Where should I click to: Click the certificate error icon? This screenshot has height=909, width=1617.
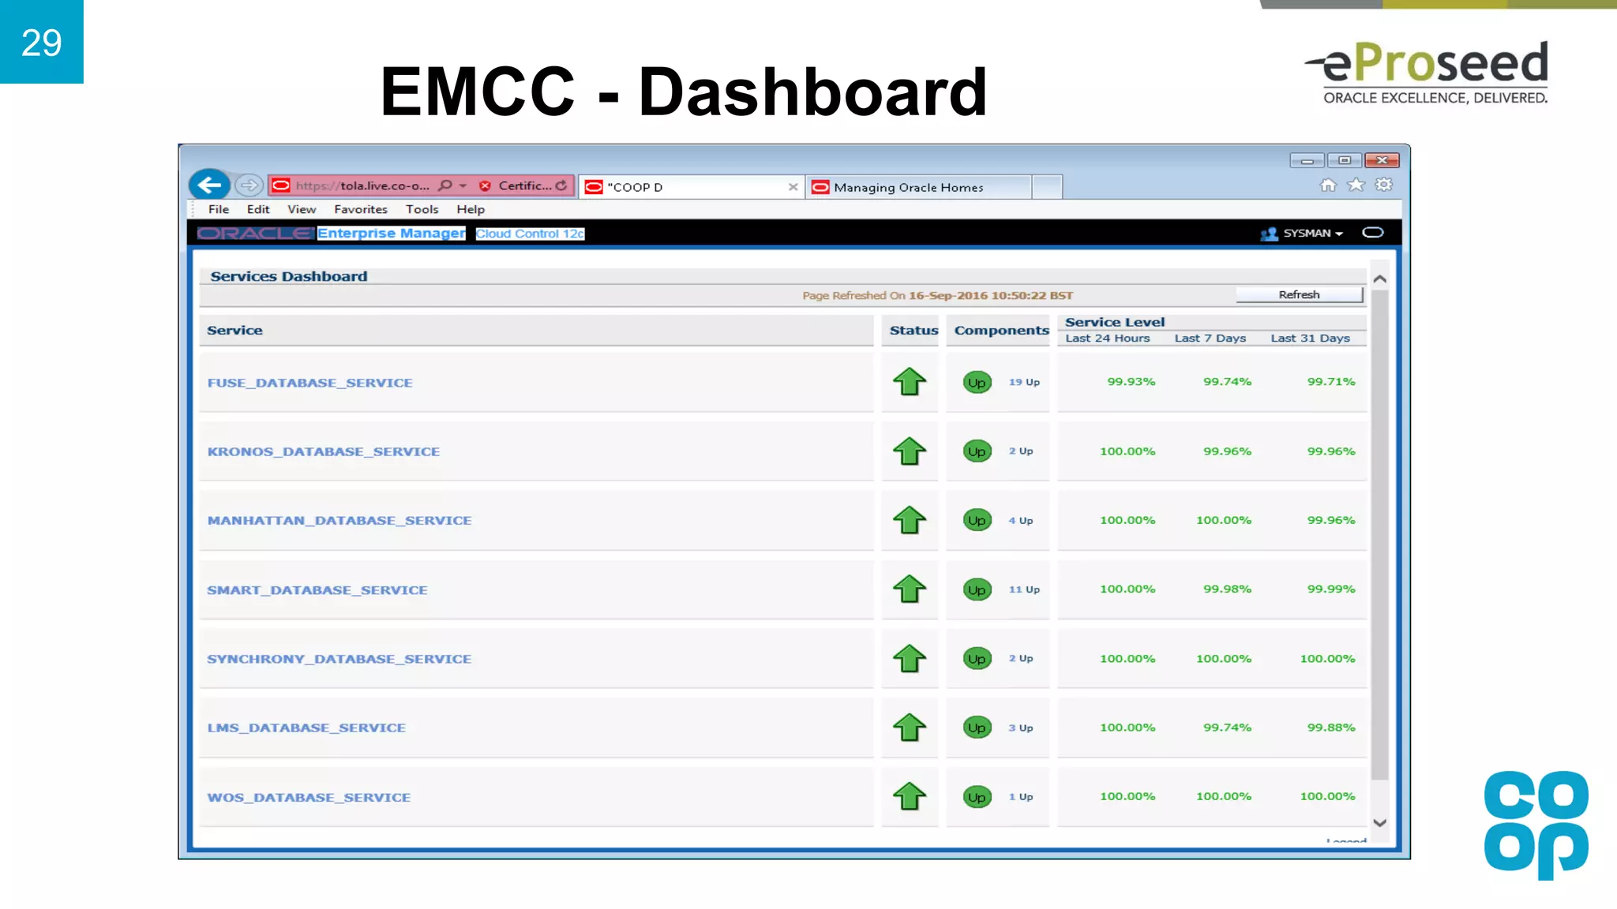point(485,186)
